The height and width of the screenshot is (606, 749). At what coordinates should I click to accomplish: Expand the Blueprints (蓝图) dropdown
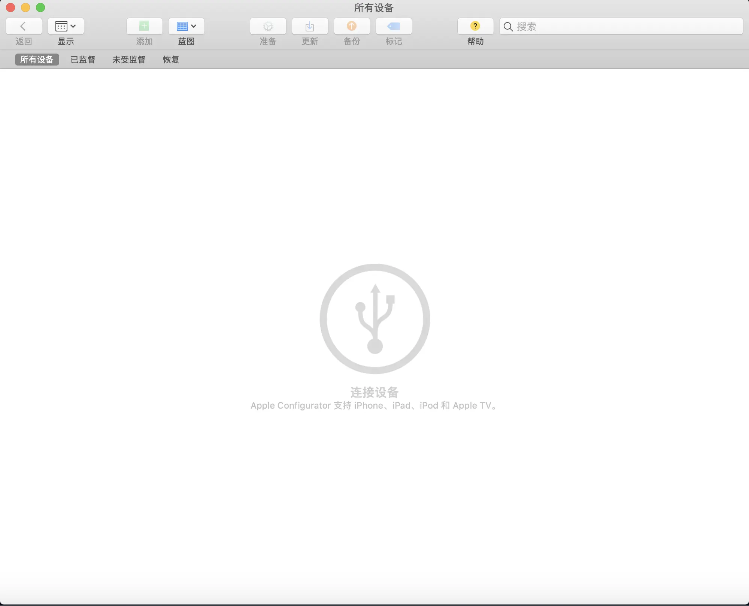pos(186,26)
